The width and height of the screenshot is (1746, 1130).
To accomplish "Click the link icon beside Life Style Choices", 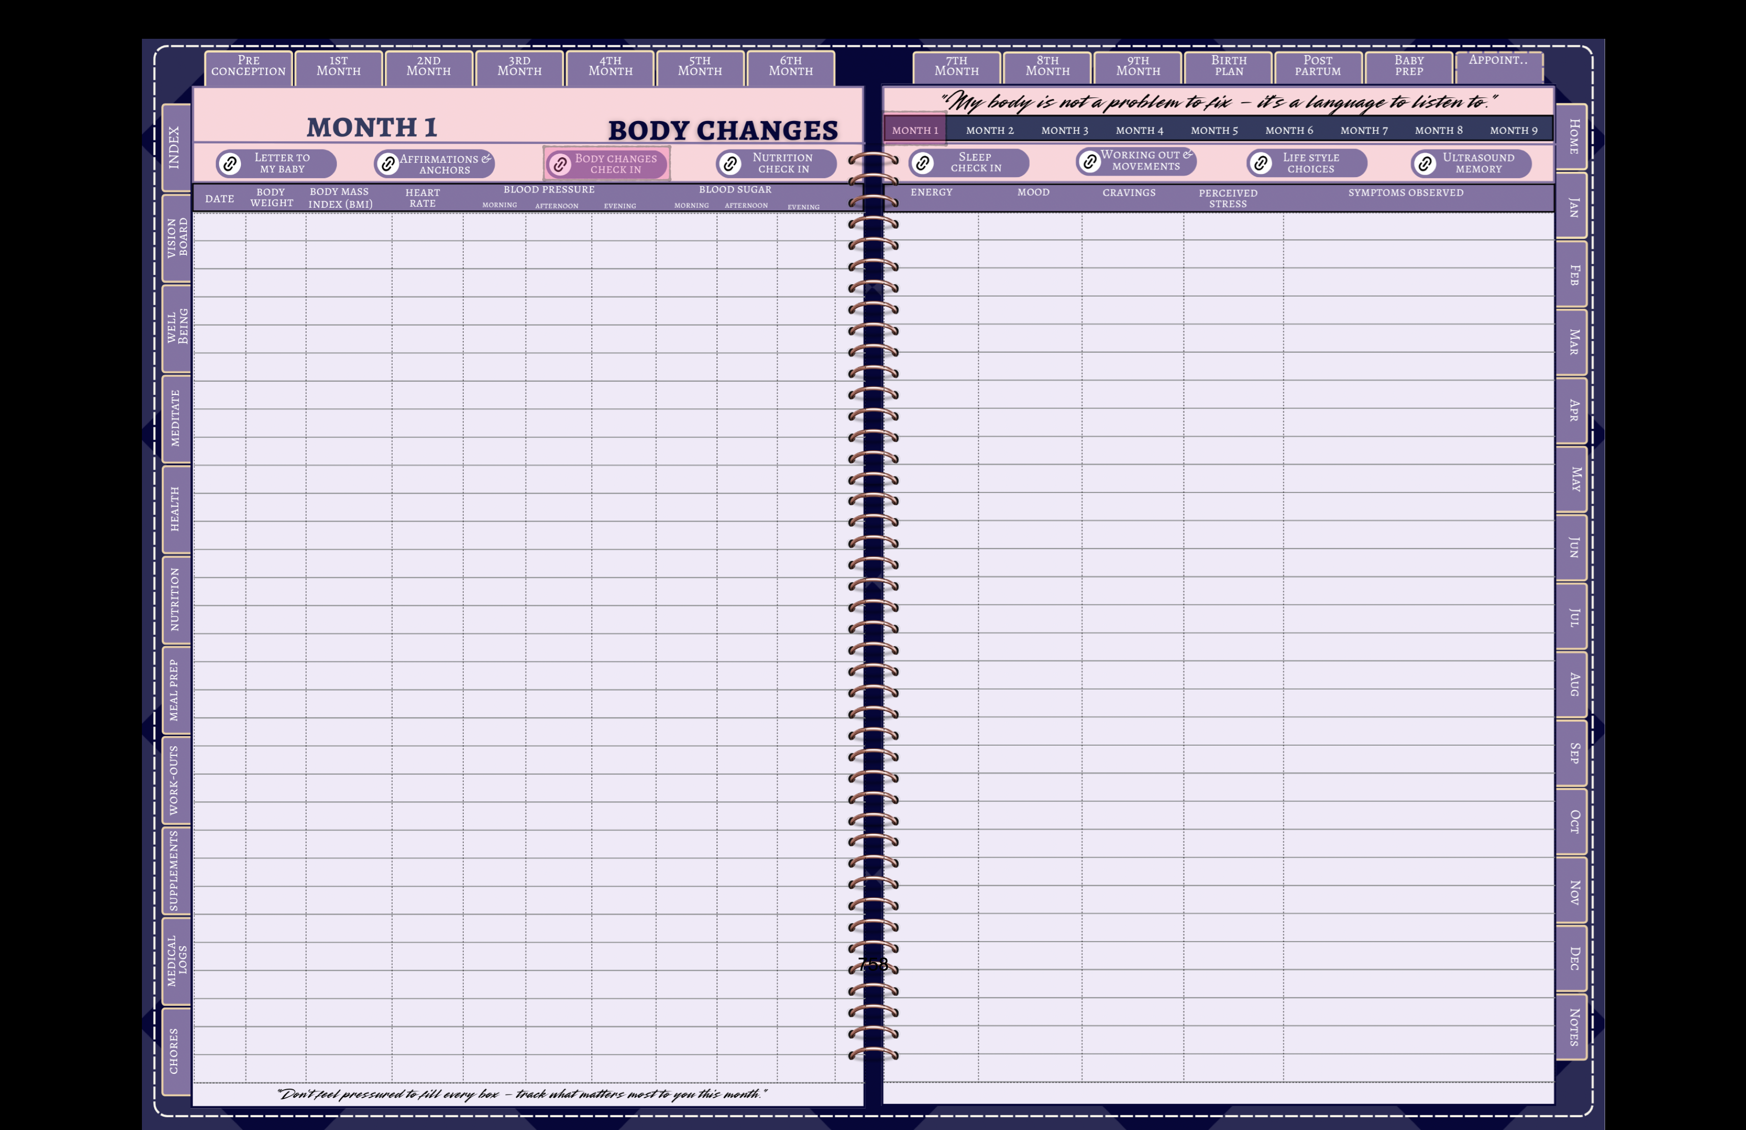I will coord(1262,163).
